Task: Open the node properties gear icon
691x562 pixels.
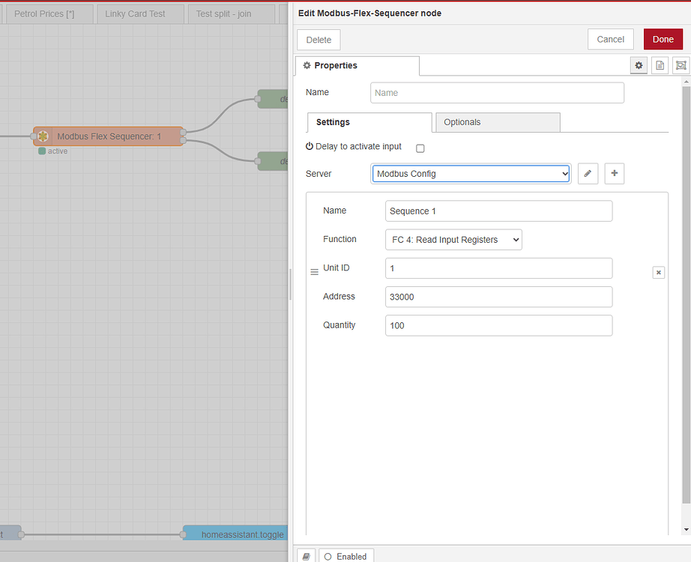Action: 639,65
